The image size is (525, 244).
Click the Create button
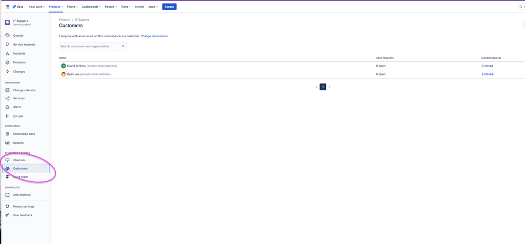(169, 7)
